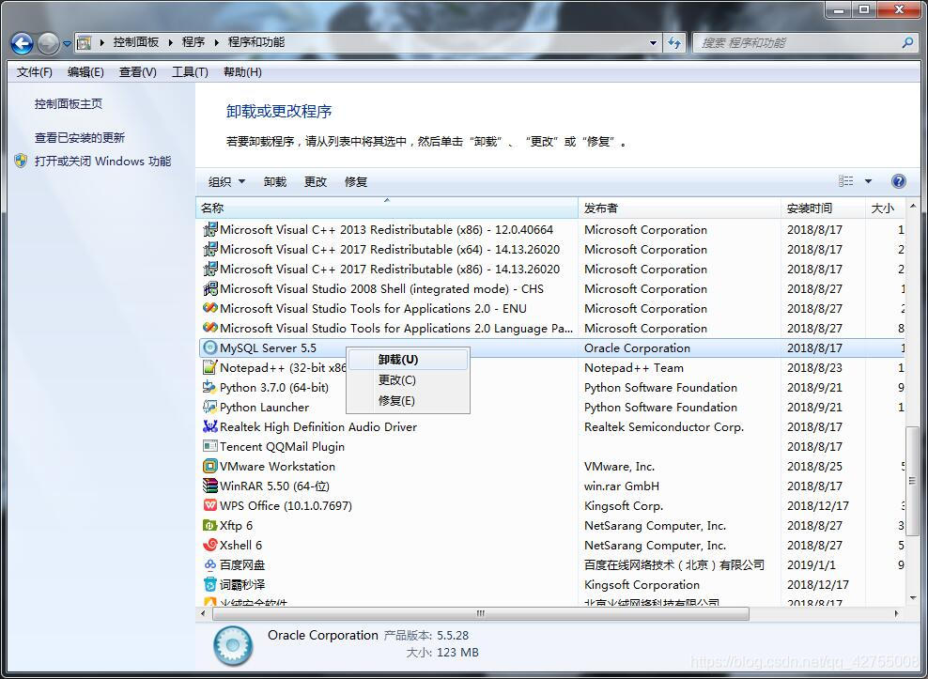Click the 程序 breadcrumb in address bar
This screenshot has height=679, width=928.
coord(193,42)
